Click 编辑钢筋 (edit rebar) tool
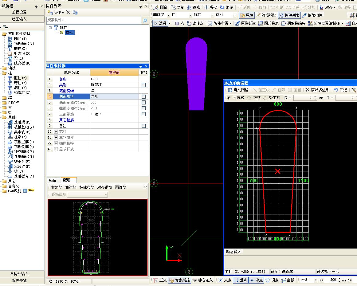357x286 pixels. tap(266, 15)
